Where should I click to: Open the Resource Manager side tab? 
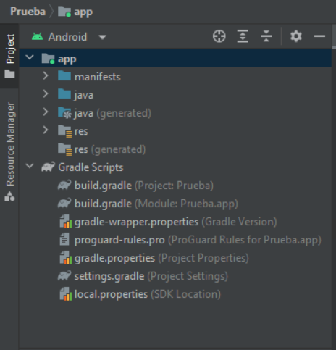tap(9, 151)
